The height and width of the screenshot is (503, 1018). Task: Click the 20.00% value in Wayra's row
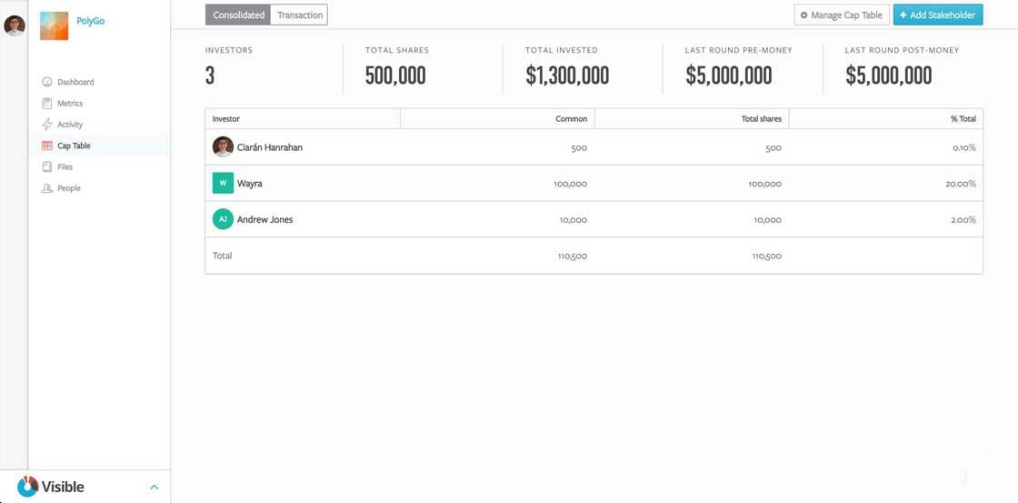(961, 184)
